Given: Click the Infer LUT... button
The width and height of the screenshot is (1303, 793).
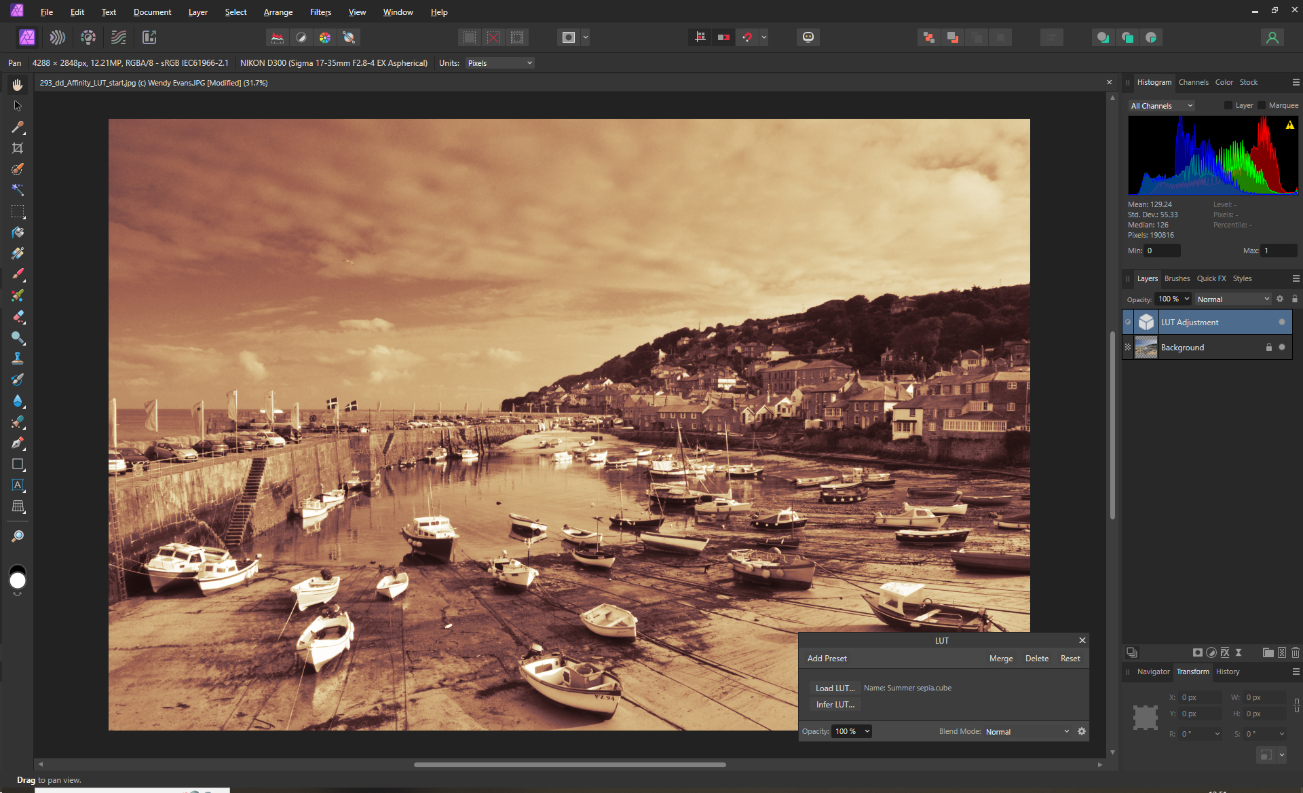Looking at the screenshot, I should click(x=835, y=705).
